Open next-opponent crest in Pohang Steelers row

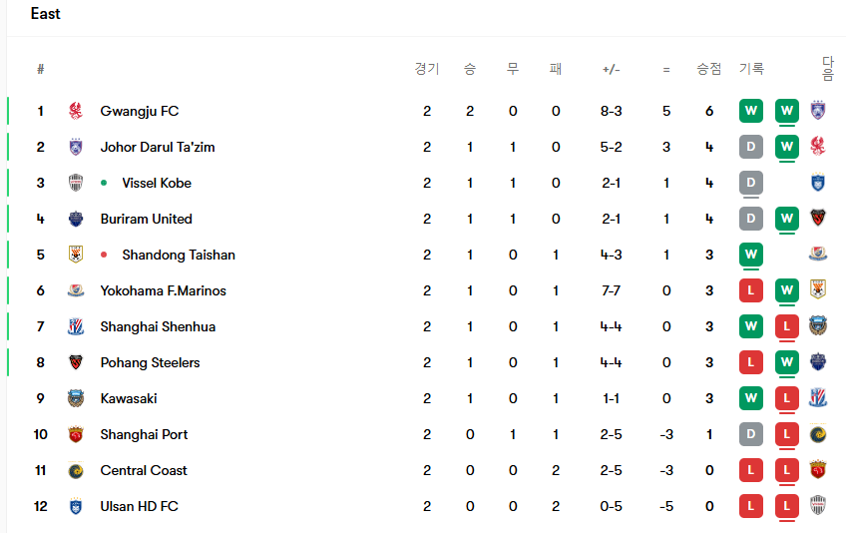coord(818,362)
